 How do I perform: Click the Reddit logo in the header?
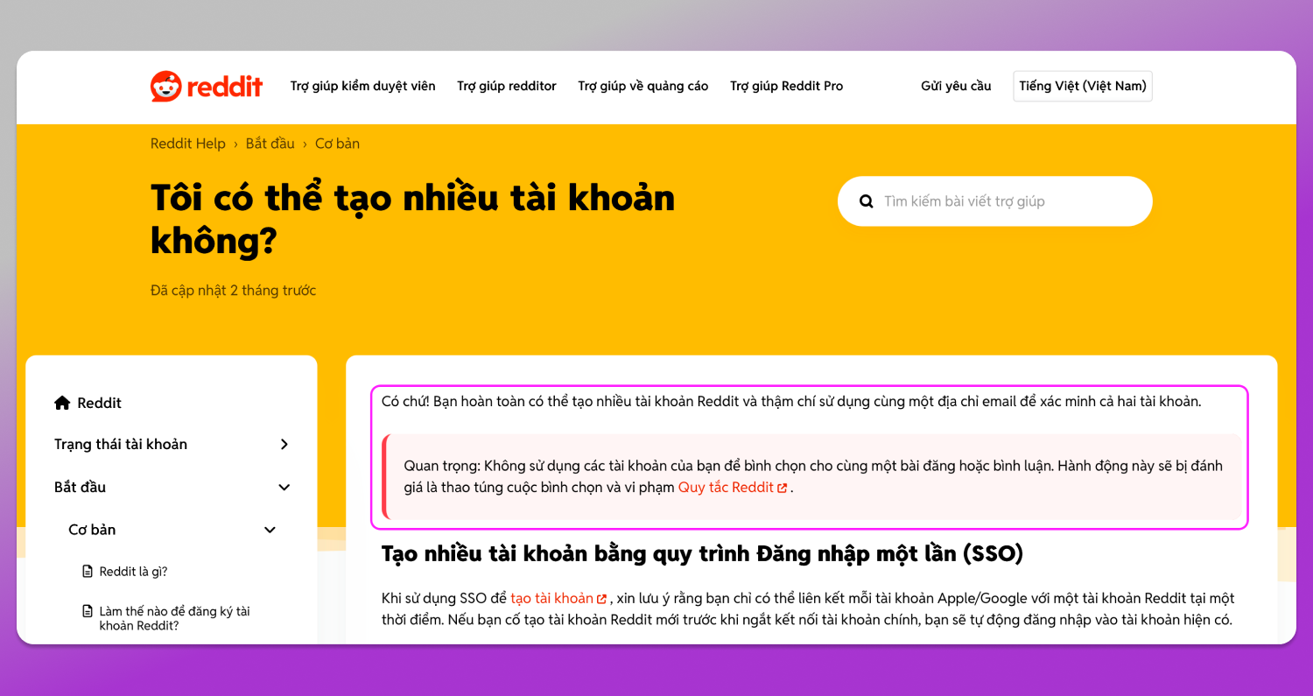207,86
